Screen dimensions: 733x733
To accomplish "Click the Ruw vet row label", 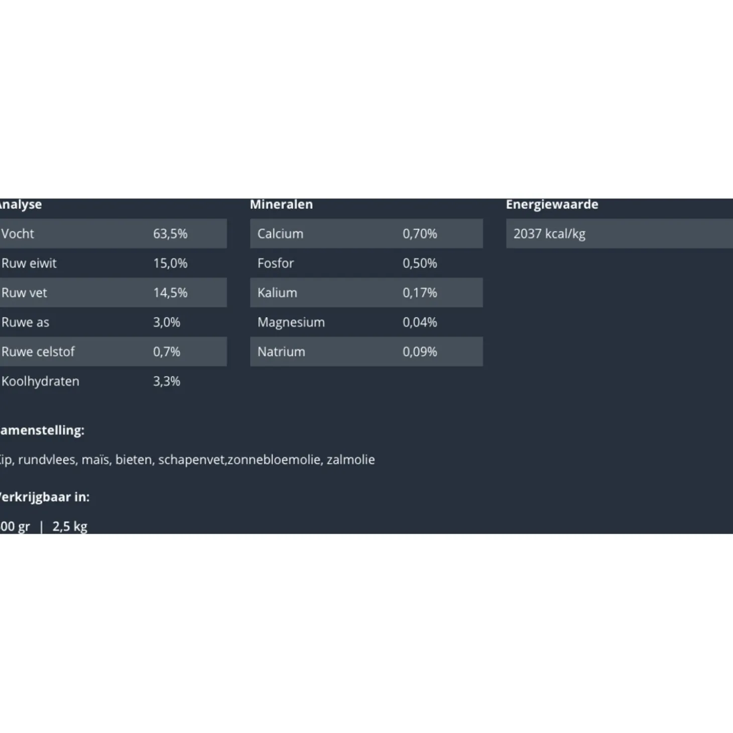I will (24, 293).
